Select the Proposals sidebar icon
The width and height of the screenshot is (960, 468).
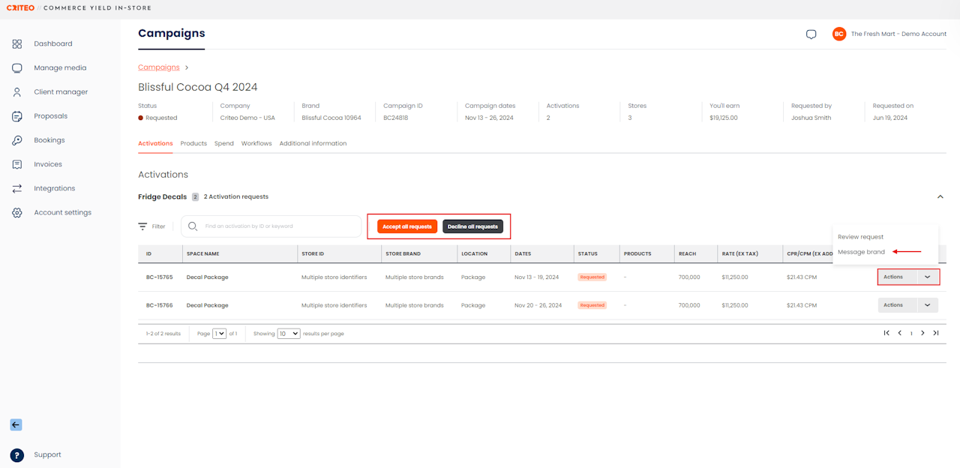[17, 116]
